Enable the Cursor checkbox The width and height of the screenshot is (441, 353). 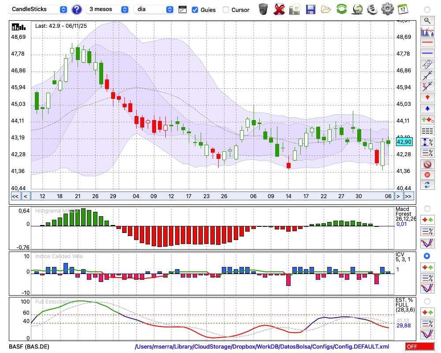pos(226,10)
